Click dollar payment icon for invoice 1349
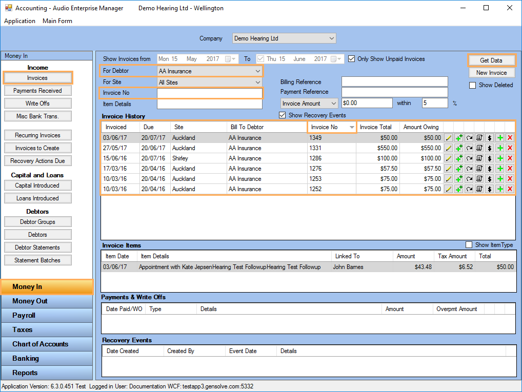 (x=489, y=138)
